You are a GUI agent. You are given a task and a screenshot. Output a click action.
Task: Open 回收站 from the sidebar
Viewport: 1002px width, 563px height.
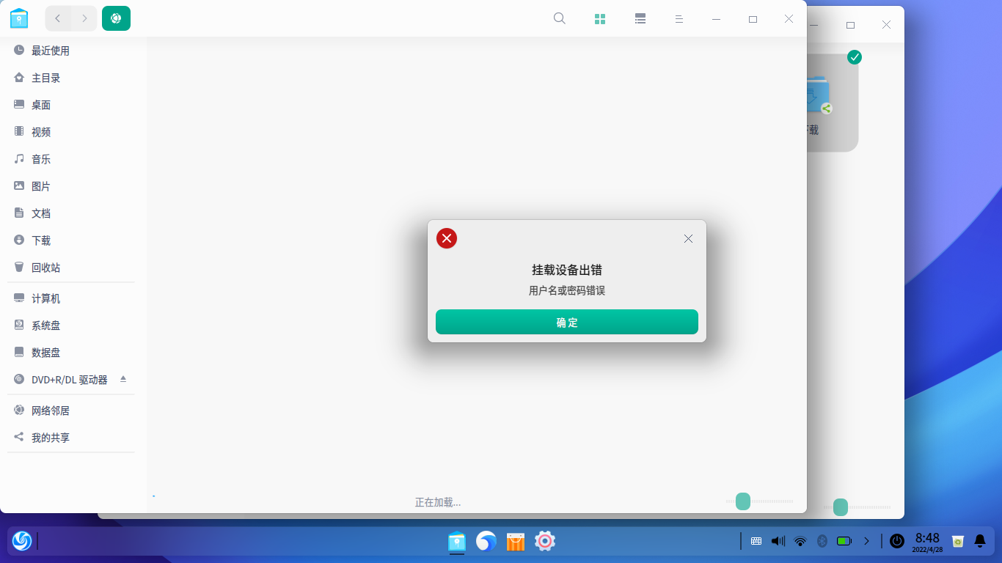coord(44,267)
